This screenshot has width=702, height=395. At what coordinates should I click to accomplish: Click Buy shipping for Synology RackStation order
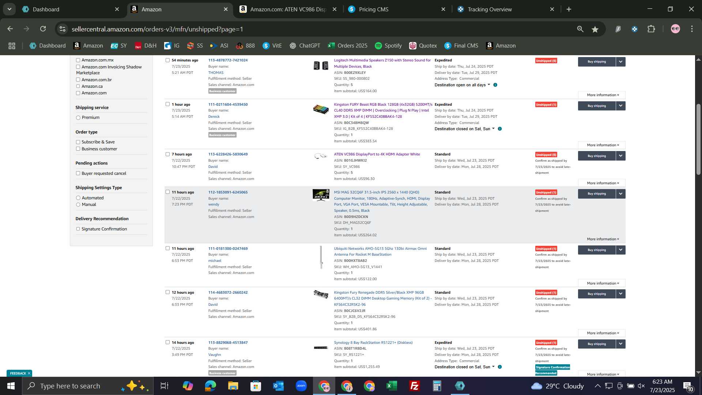pos(597,344)
